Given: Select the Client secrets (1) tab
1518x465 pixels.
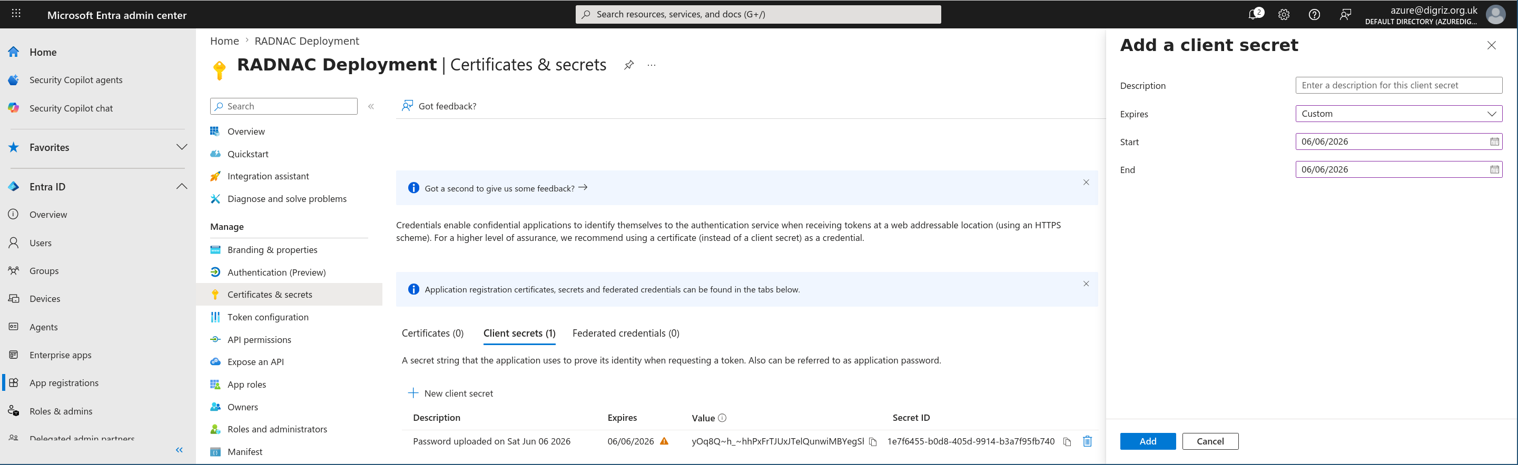Looking at the screenshot, I should tap(519, 333).
